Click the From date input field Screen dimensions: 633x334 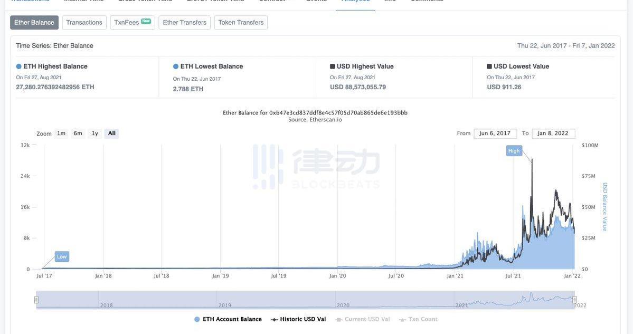click(495, 133)
